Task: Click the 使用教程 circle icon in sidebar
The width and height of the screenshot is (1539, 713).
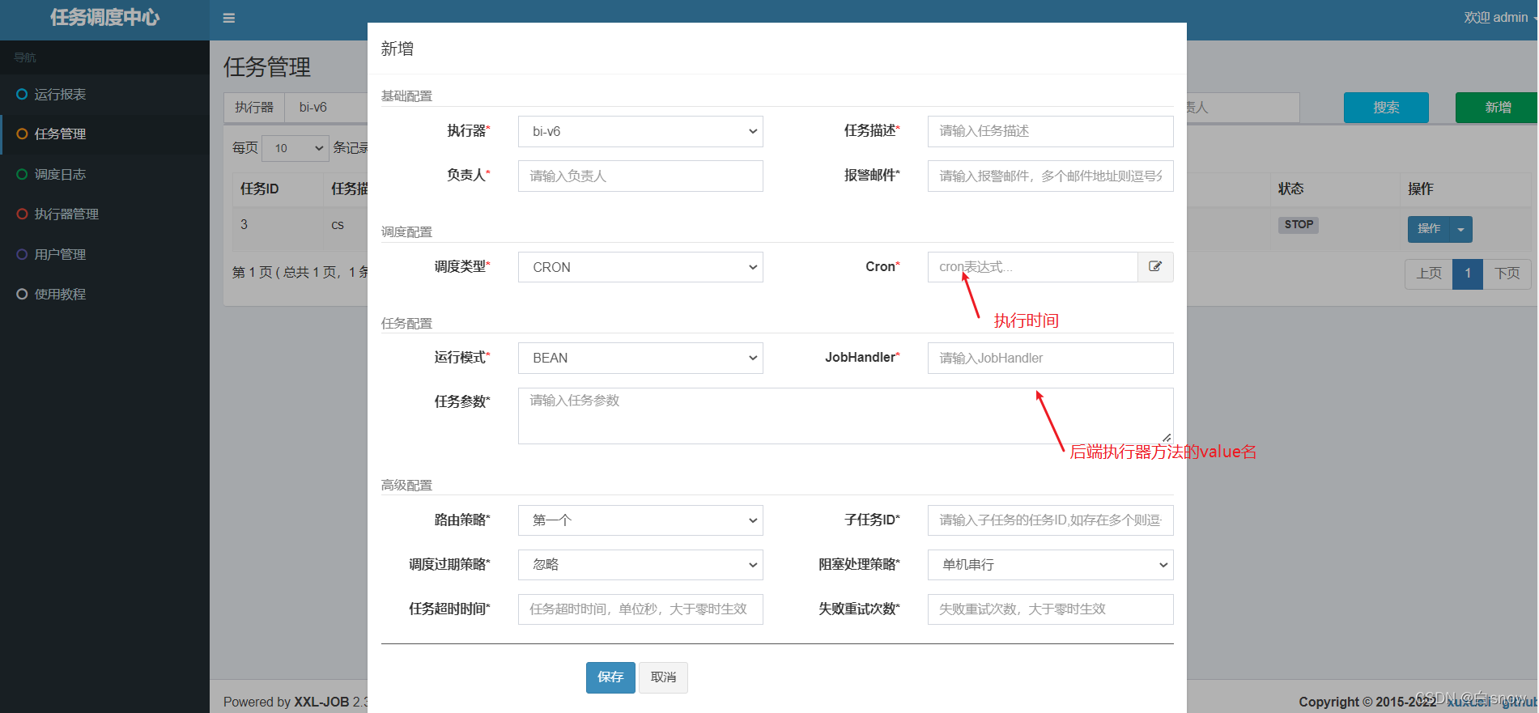Action: click(22, 294)
